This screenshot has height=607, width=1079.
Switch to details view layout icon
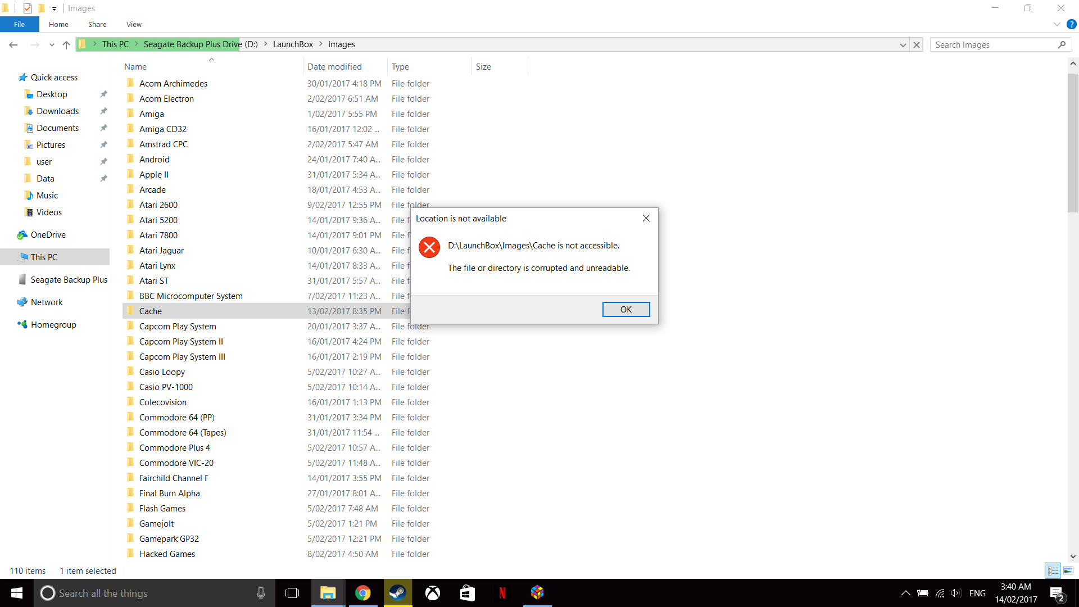1053,570
